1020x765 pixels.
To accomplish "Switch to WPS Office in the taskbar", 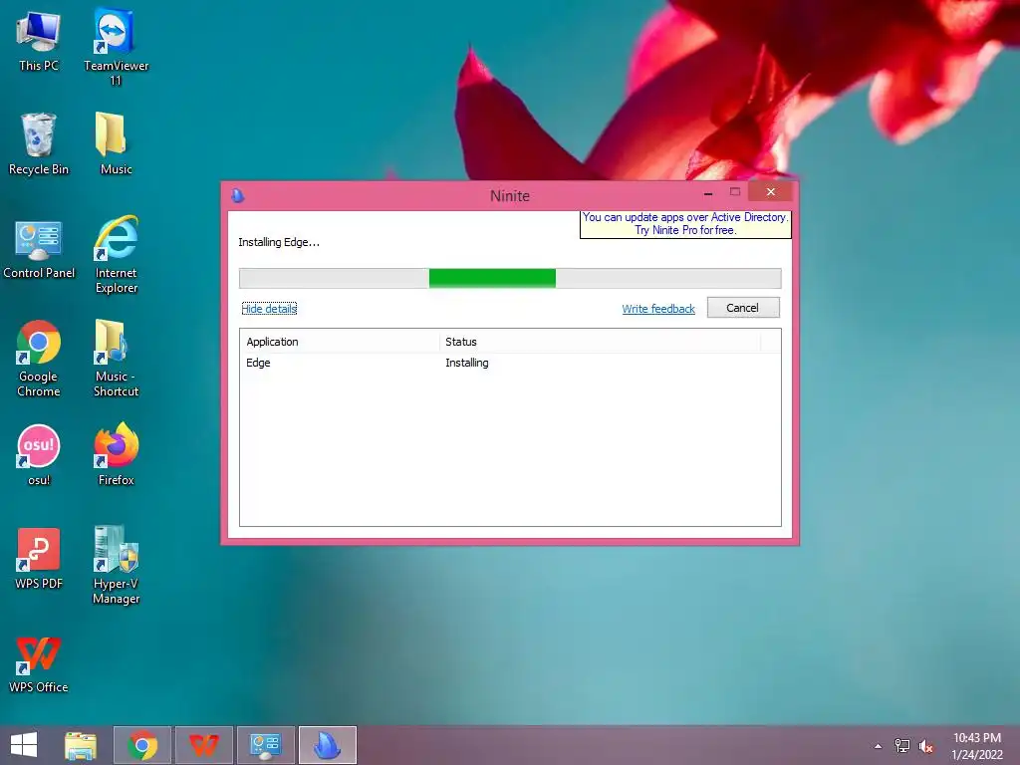I will pyautogui.click(x=204, y=745).
